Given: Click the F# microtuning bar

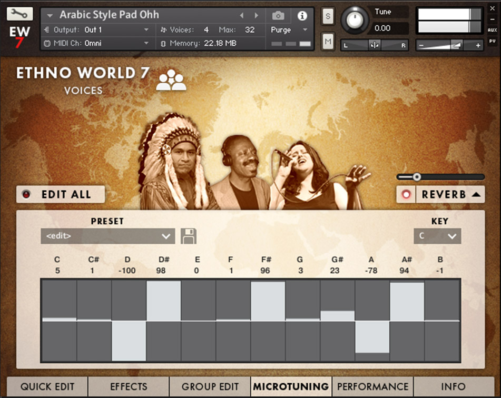Looking at the screenshot, I should tap(268, 321).
